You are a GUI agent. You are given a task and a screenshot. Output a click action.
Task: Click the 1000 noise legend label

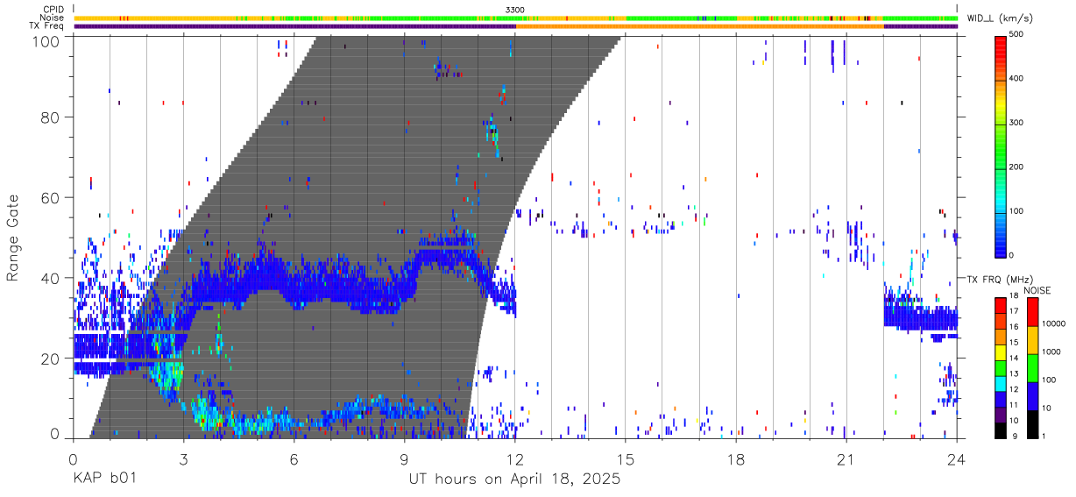point(1051,351)
